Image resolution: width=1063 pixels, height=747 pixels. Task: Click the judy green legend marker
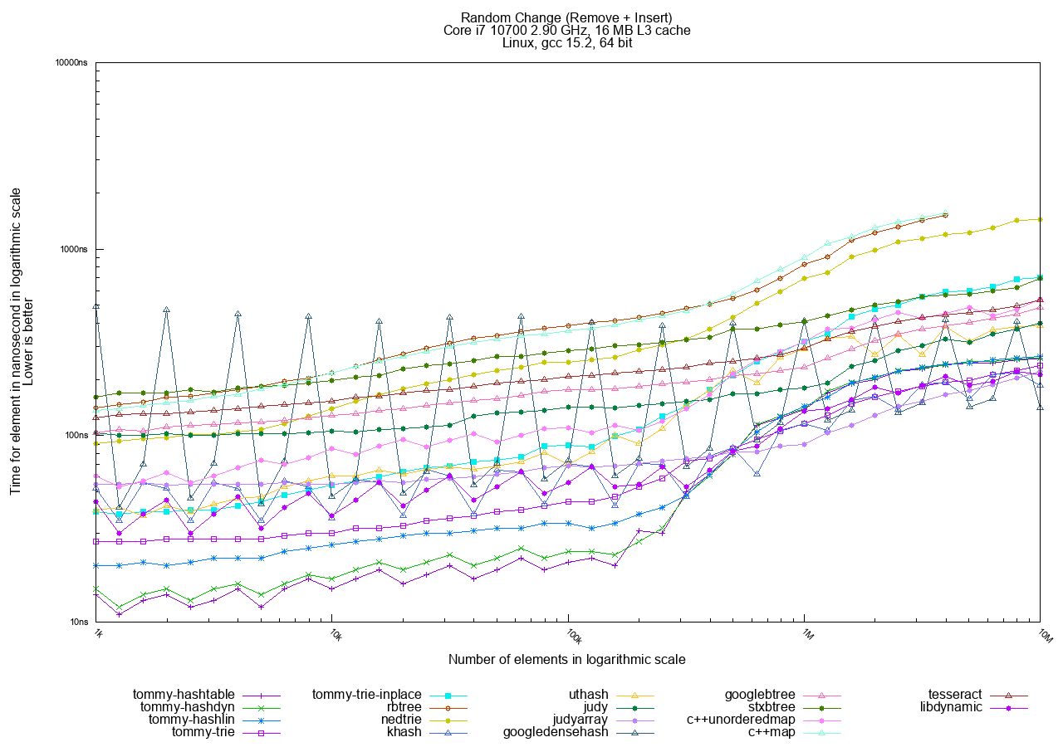(x=634, y=707)
